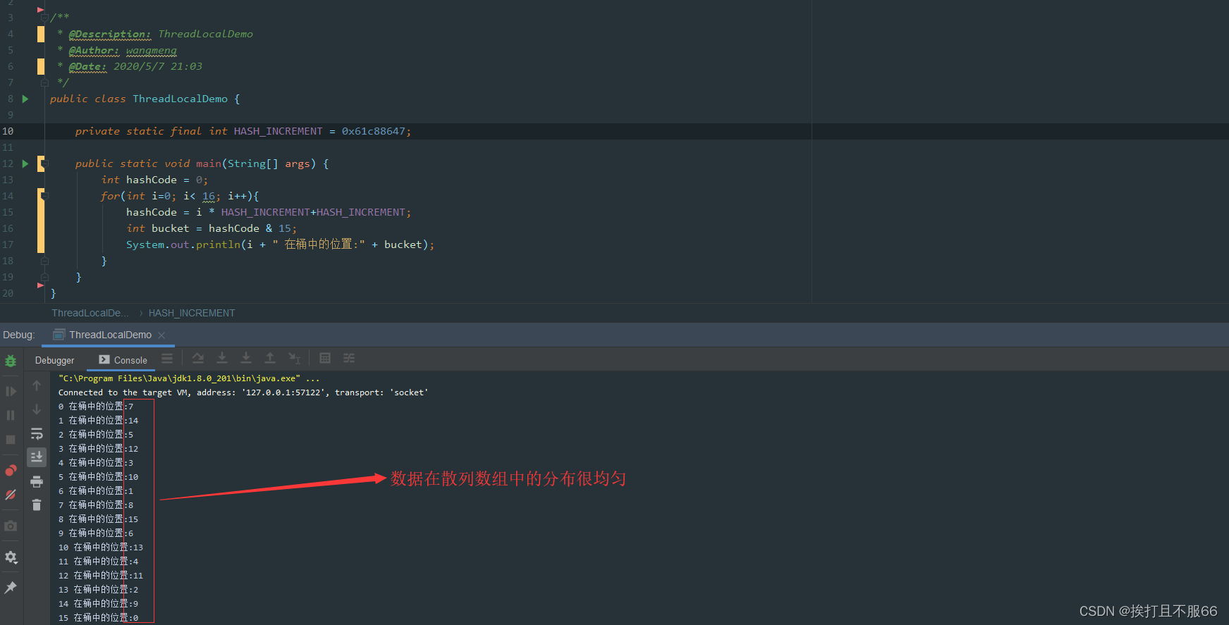
Task: Open debug settings gear menu
Action: (11, 557)
